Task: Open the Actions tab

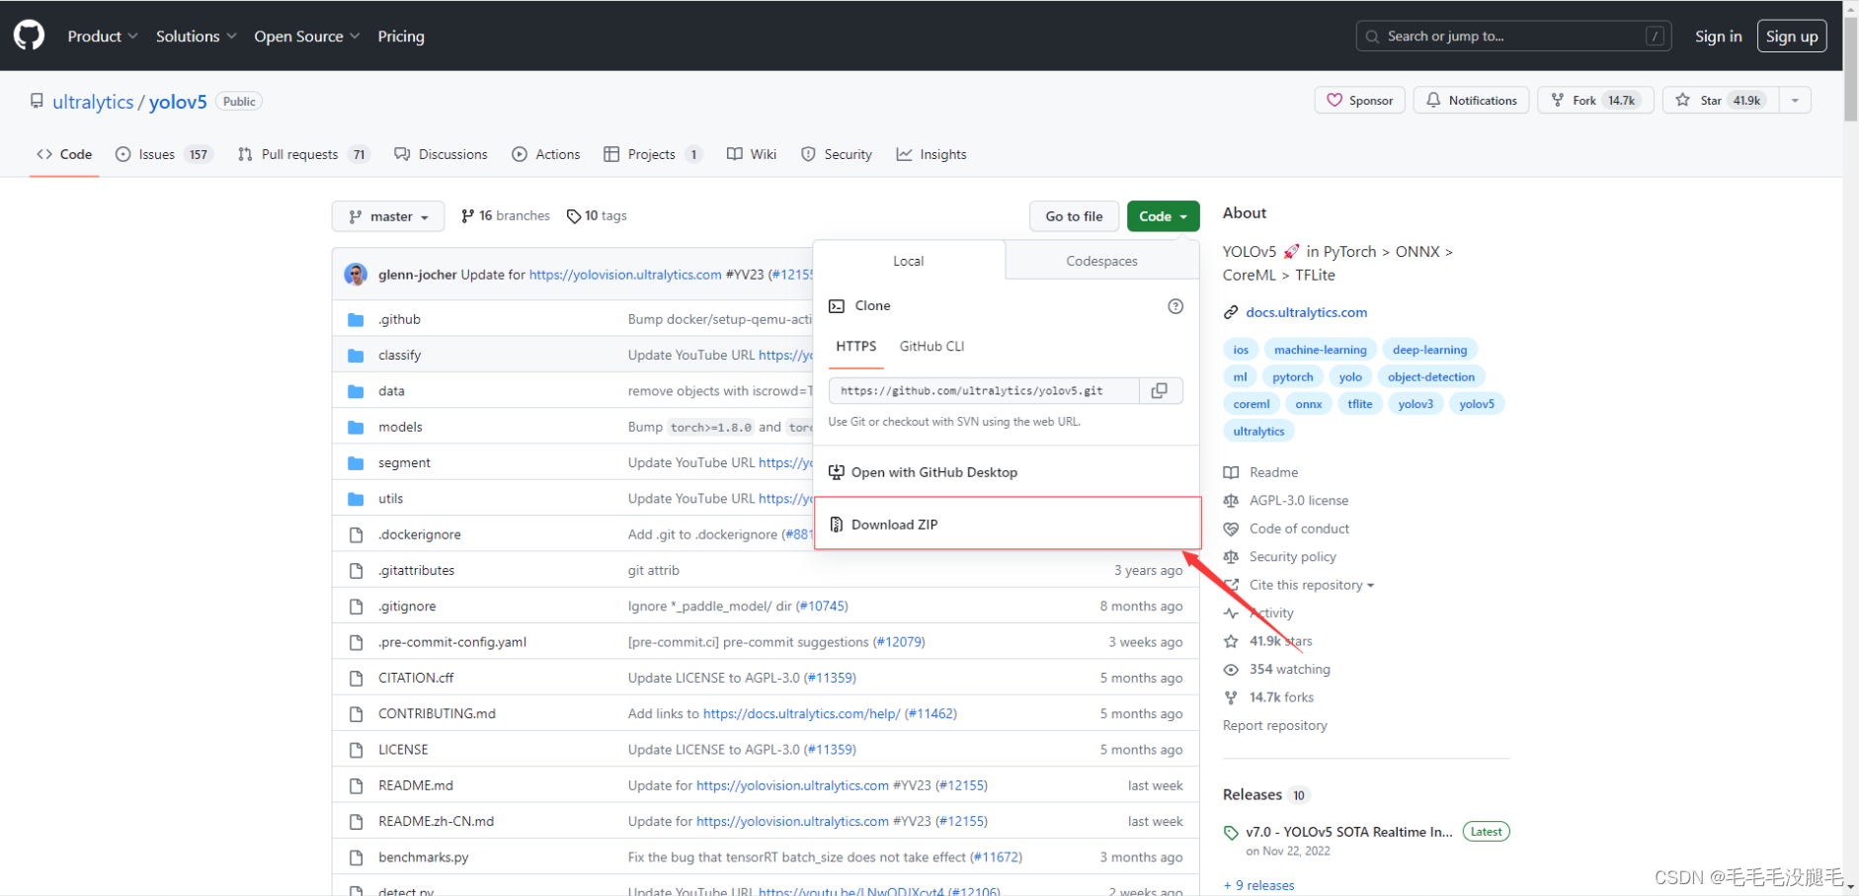Action: coord(546,155)
